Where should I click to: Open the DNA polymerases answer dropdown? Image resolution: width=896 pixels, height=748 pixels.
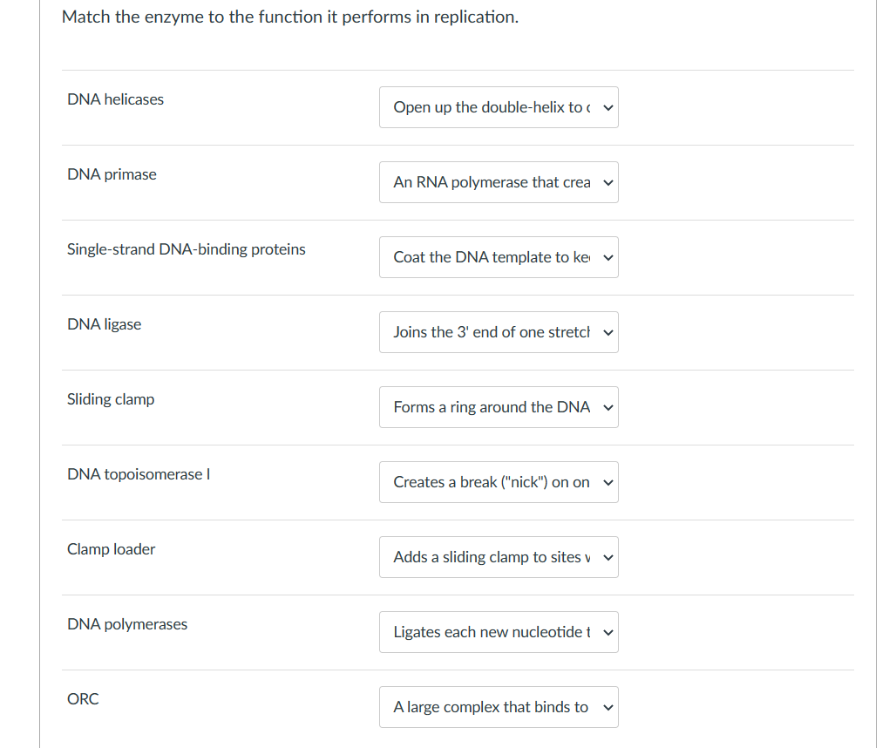[x=498, y=632]
